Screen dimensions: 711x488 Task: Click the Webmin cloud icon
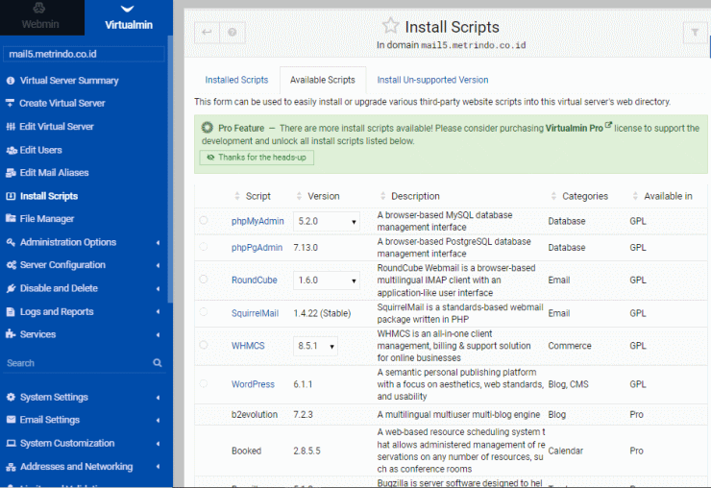pyautogui.click(x=39, y=8)
